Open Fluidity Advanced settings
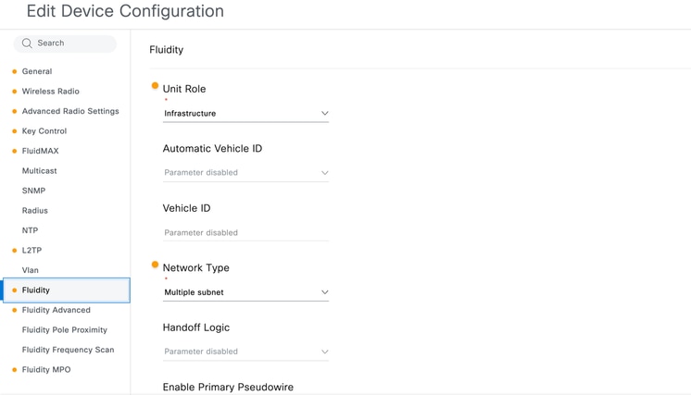This screenshot has width=691, height=395. (56, 310)
